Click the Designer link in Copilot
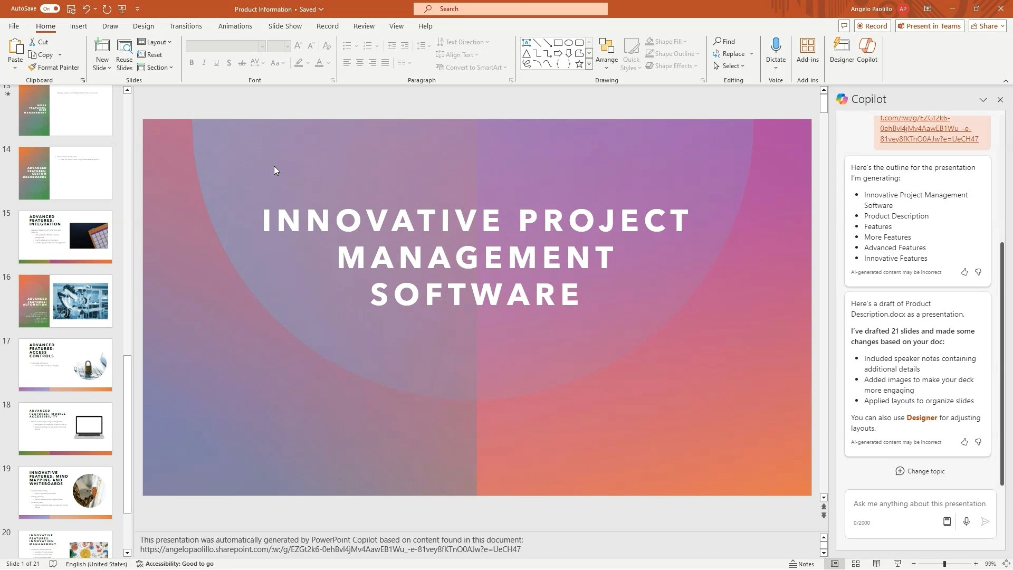 [922, 418]
